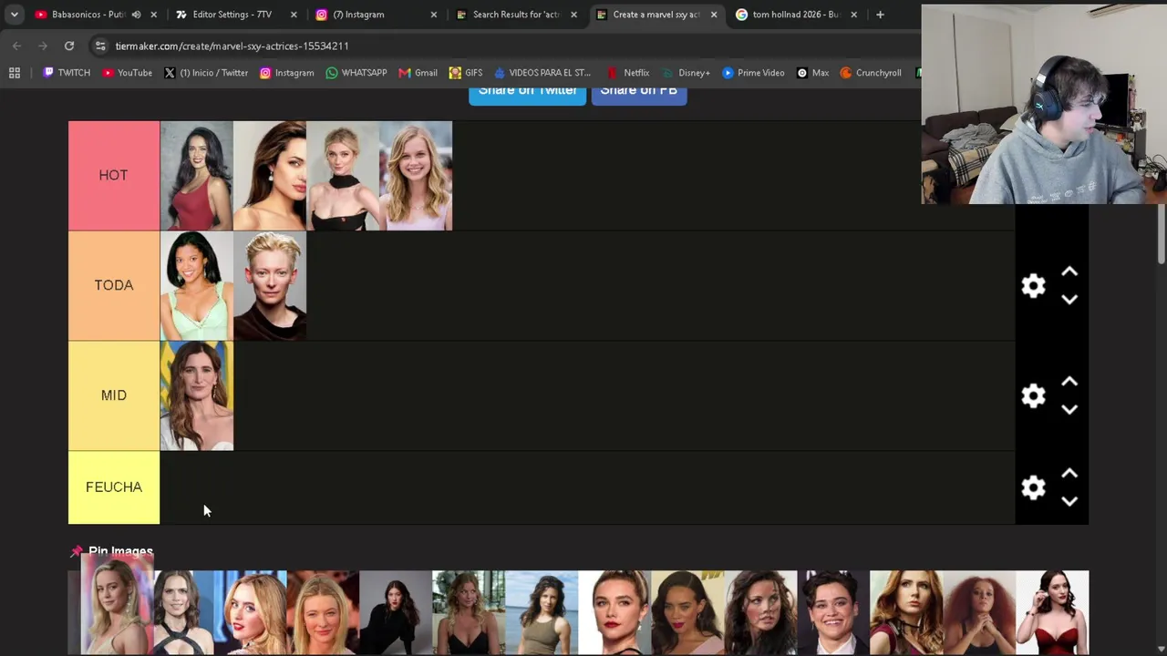Move the FEUCHA tier row up
The image size is (1167, 656).
click(x=1069, y=474)
